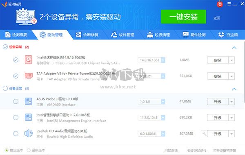Upgrade the Realtek HD Audio driver
The height and width of the screenshot is (155, 245).
[218, 134]
